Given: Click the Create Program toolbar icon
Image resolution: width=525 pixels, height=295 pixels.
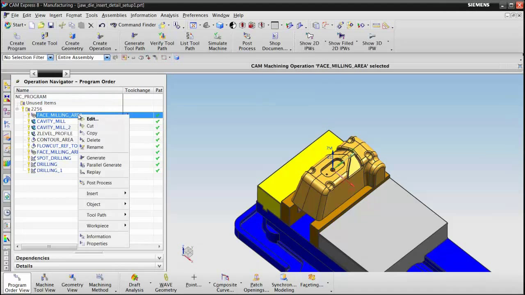Looking at the screenshot, I should click(x=17, y=42).
